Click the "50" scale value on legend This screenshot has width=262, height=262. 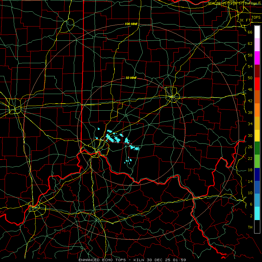click(250, 78)
